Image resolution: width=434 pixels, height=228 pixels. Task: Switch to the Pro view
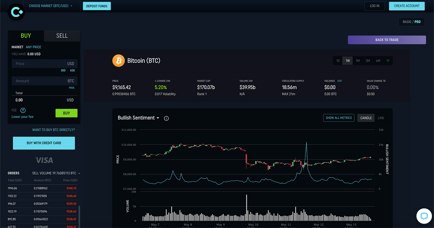418,22
